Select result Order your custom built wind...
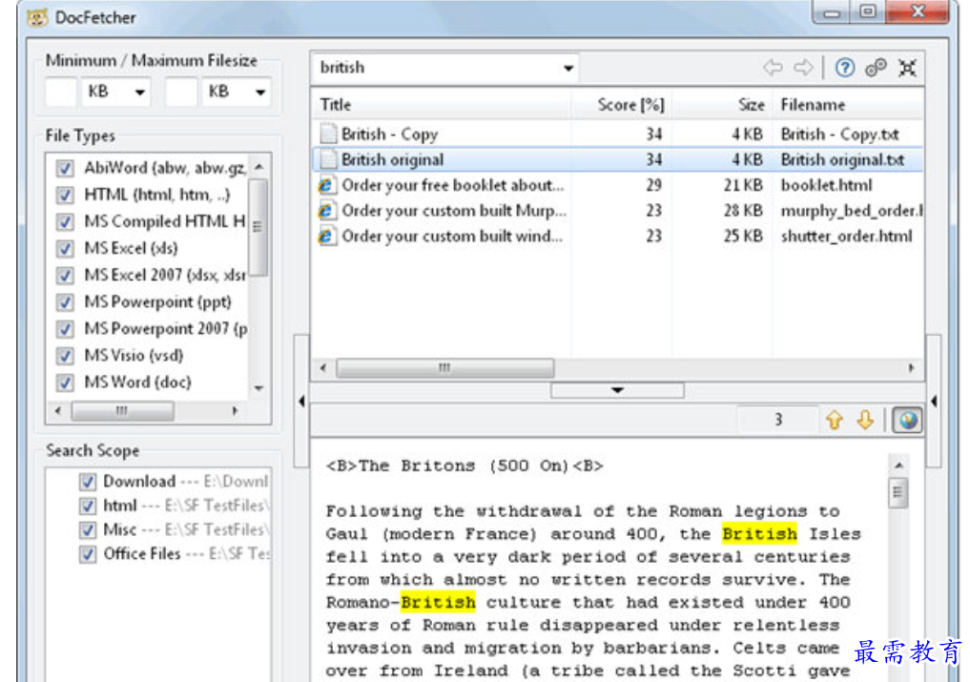This screenshot has height=682, width=970. [617, 236]
